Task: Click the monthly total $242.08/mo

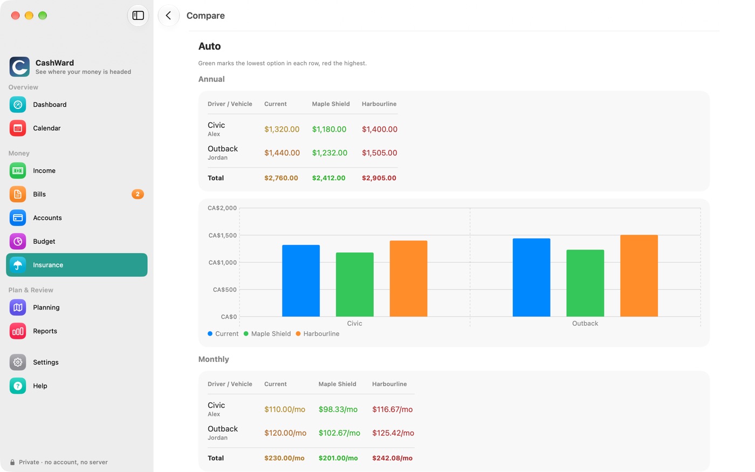Action: (393, 458)
